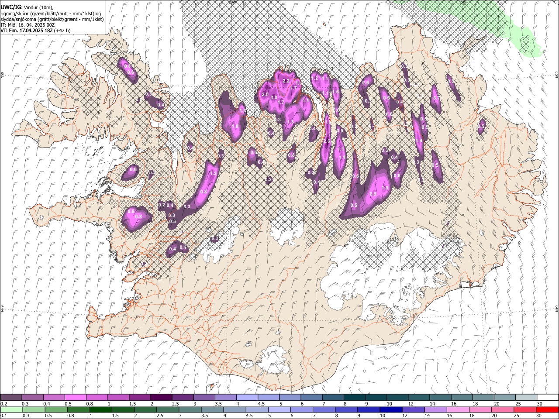
Task: Select the grey-green swatch labeled 3, lower scale
Action: click(x=190, y=409)
